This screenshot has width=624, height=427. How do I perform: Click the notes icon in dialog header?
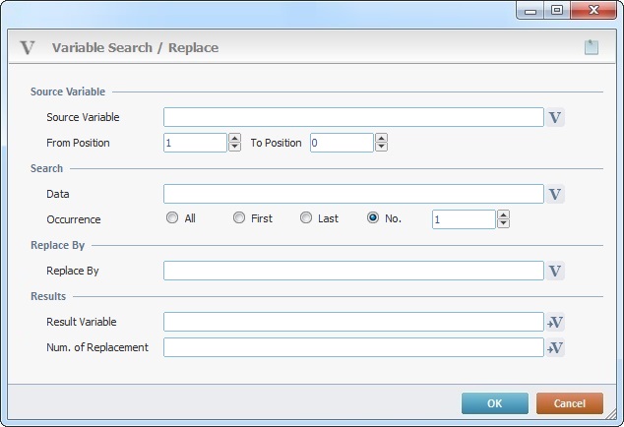coord(591,47)
